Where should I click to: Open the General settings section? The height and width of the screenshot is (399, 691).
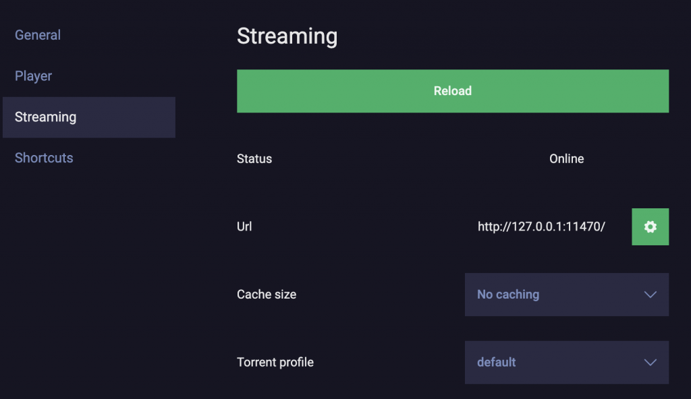pos(38,35)
